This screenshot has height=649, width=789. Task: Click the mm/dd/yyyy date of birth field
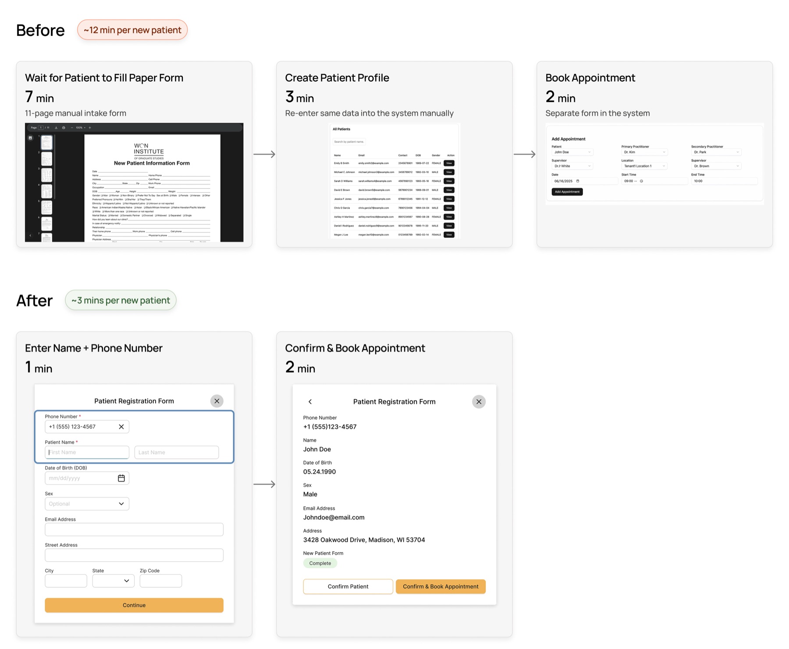pos(87,478)
